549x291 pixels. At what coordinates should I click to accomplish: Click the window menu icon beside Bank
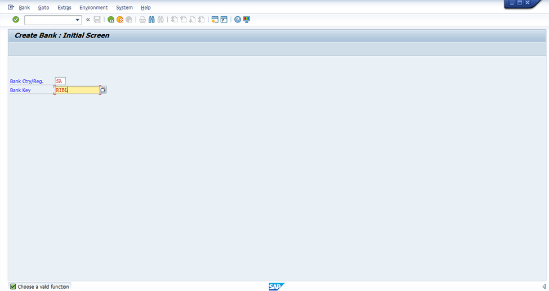click(11, 7)
